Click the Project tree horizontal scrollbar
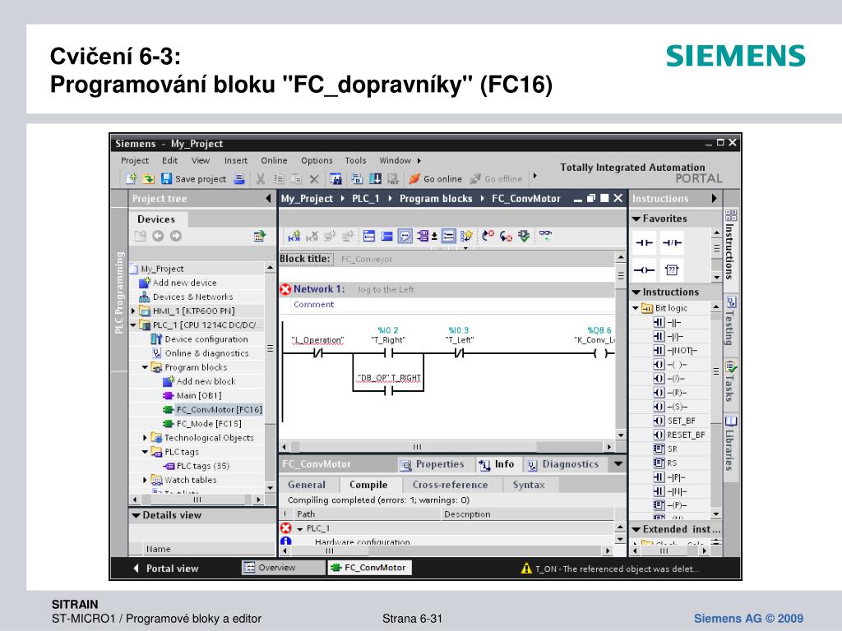Screen dimensions: 842x631 (197, 500)
